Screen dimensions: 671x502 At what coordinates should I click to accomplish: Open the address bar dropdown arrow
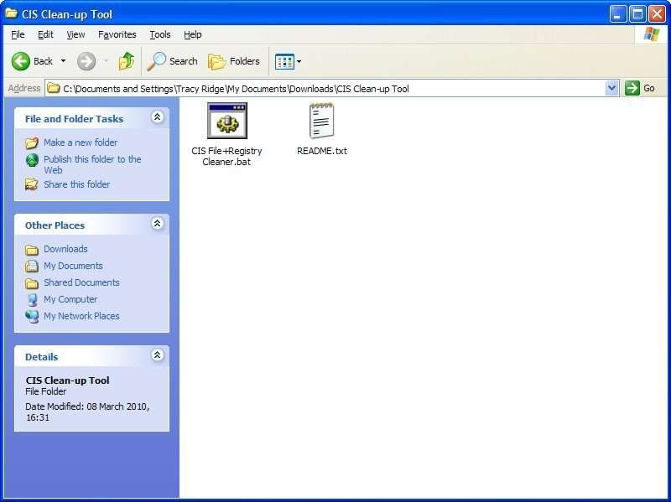[x=611, y=88]
